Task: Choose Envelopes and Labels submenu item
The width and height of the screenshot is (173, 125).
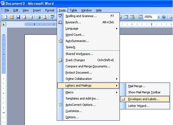Action: pyautogui.click(x=145, y=99)
